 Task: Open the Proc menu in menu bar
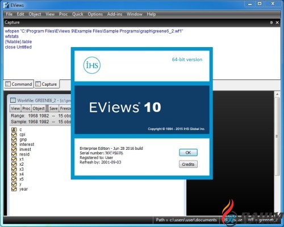point(63,14)
